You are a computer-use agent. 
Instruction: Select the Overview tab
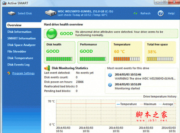(24, 25)
